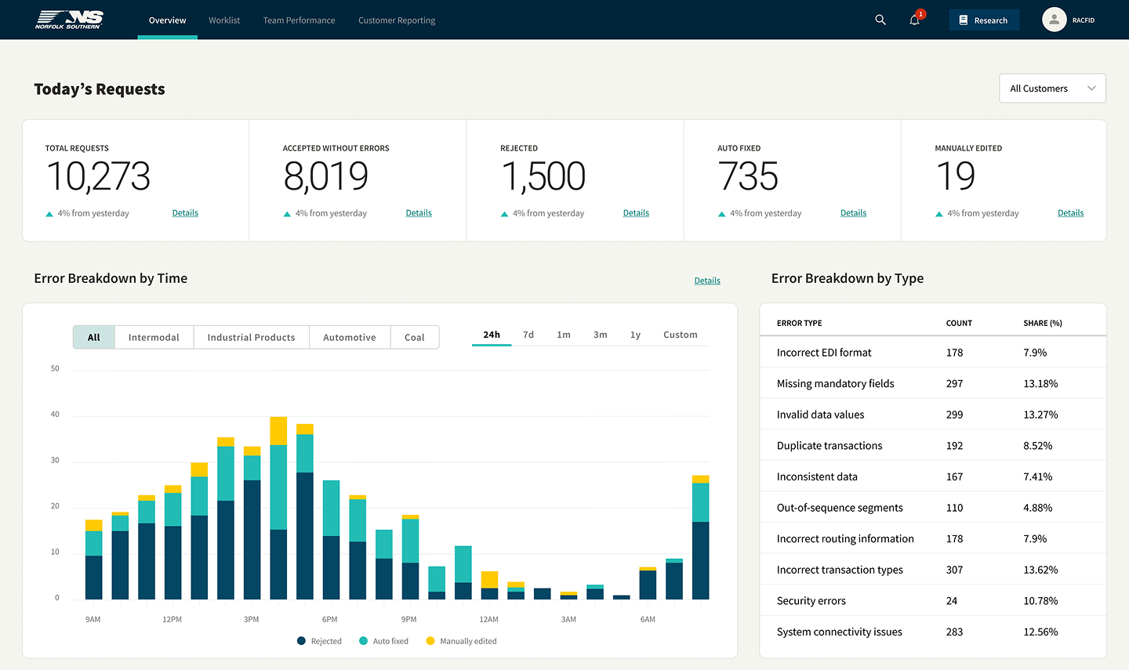1129x670 pixels.
Task: Open the notifications bell
Action: (914, 20)
